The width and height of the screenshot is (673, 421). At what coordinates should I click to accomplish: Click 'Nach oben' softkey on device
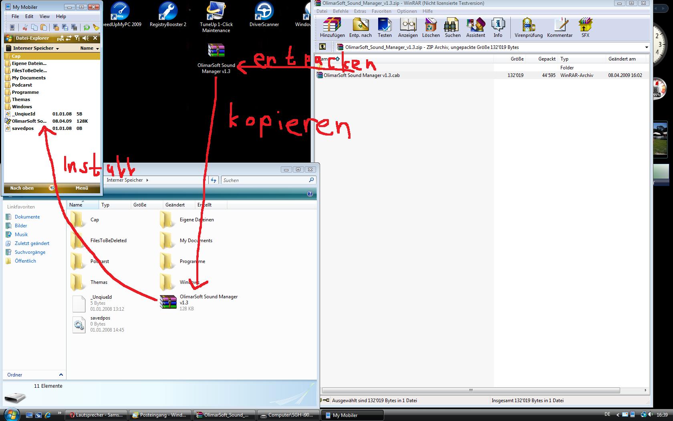22,188
